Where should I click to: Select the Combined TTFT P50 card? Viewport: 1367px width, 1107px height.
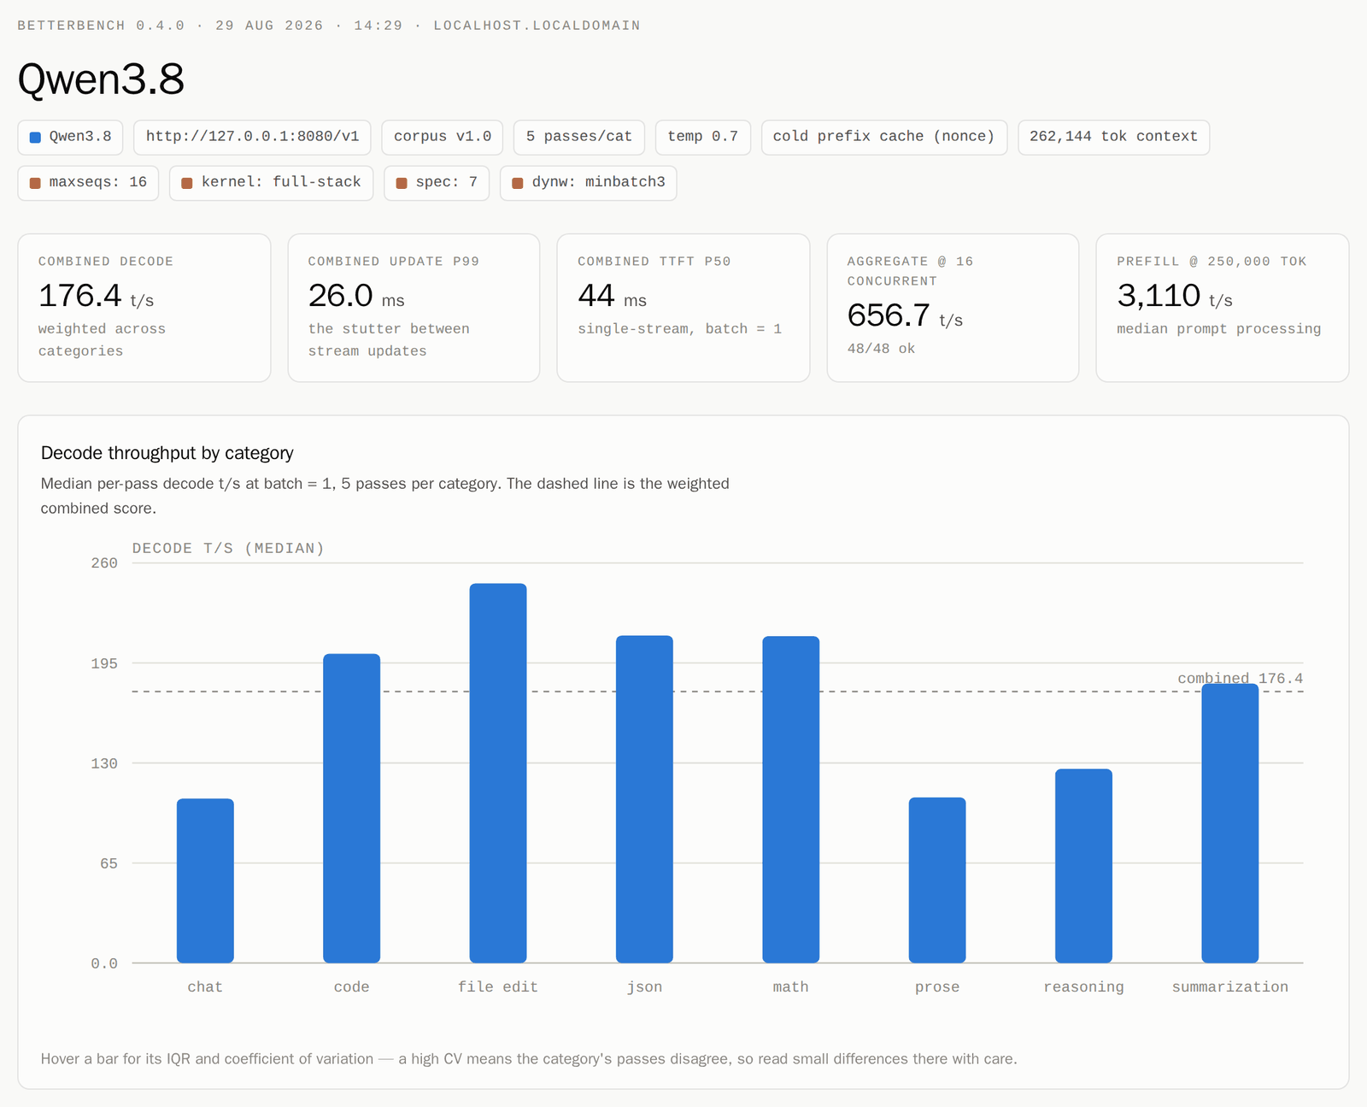683,308
